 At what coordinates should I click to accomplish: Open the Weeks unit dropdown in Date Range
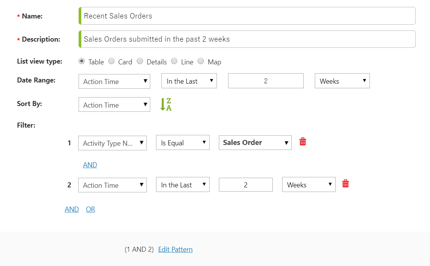(x=342, y=81)
